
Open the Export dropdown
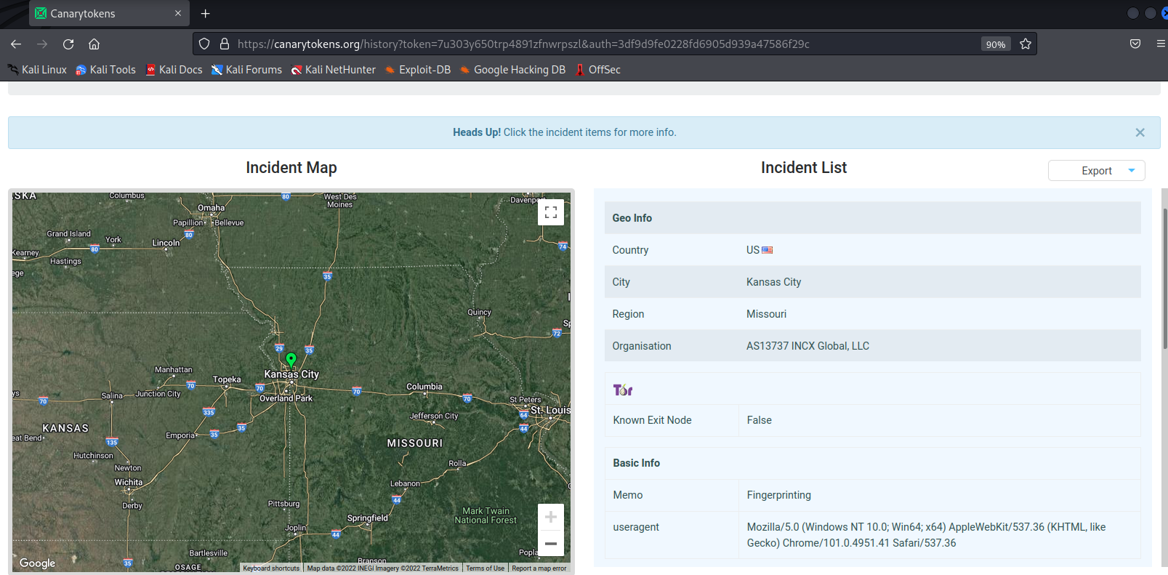(1096, 171)
